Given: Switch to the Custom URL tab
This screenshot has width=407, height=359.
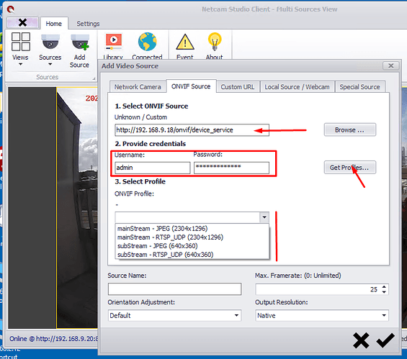Looking at the screenshot, I should pyautogui.click(x=238, y=87).
